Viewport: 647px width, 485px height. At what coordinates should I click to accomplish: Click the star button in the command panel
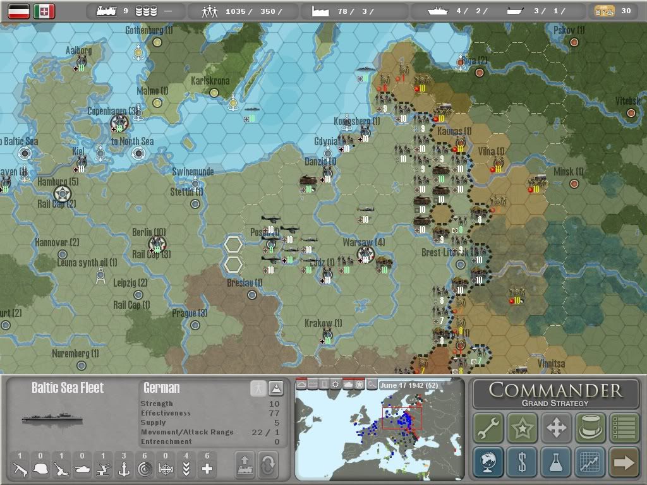(x=522, y=428)
